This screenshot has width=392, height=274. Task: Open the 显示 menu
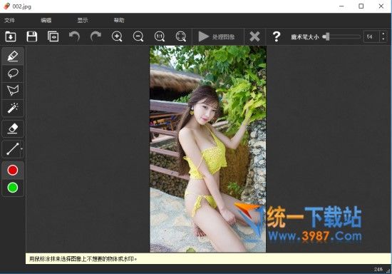(83, 20)
